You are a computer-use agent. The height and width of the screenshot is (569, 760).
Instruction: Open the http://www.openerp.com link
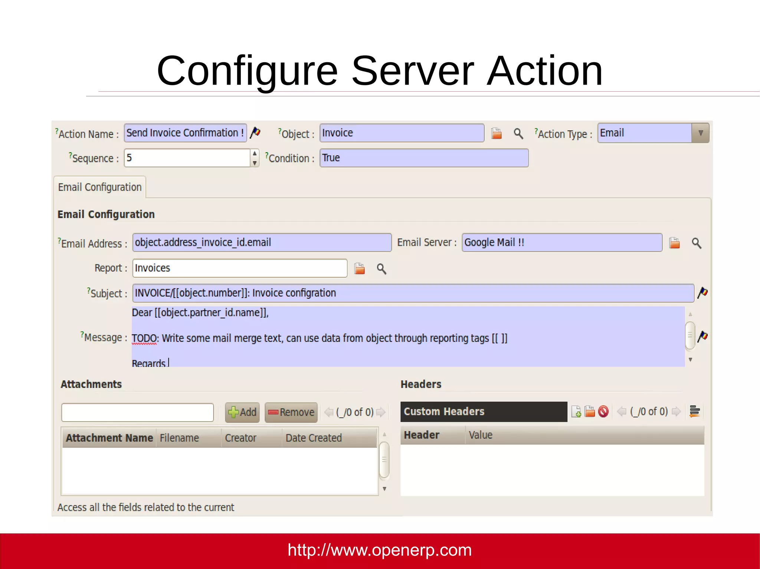[x=380, y=550]
